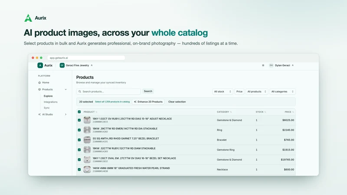Screen dimensions: 347x195
Task: Click the $1915.00 price cell
Action: coord(288,149)
